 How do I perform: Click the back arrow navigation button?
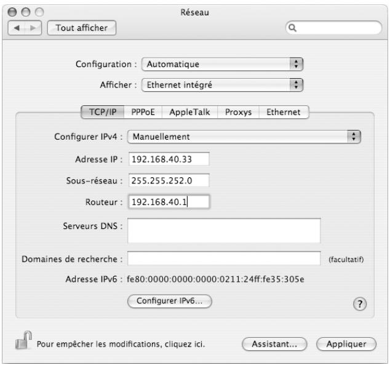pos(17,28)
